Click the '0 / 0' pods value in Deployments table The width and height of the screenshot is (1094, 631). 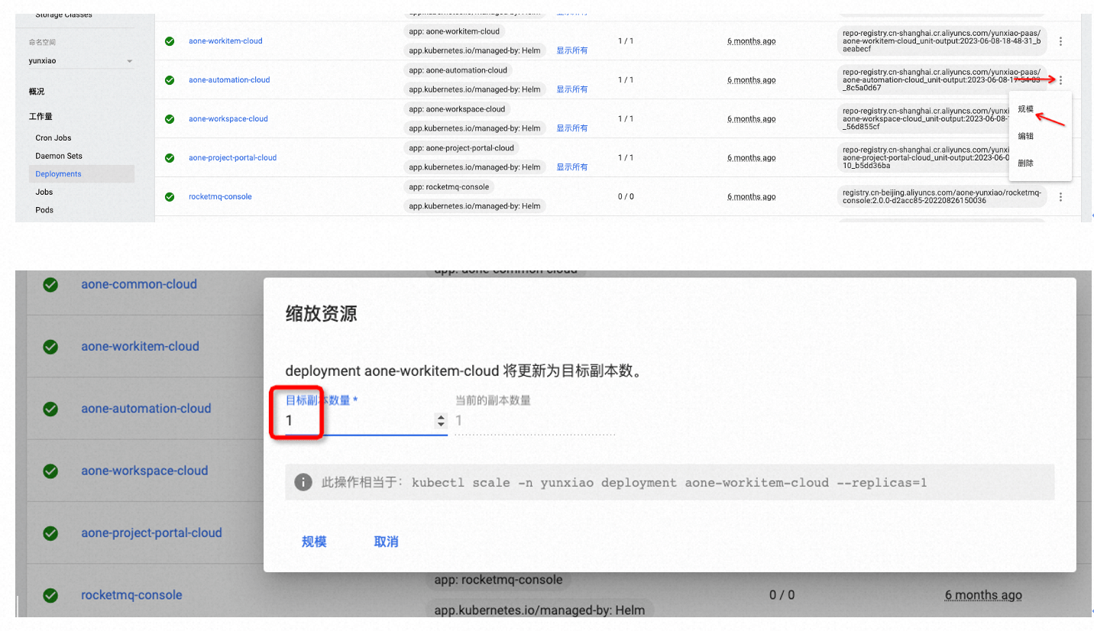626,197
